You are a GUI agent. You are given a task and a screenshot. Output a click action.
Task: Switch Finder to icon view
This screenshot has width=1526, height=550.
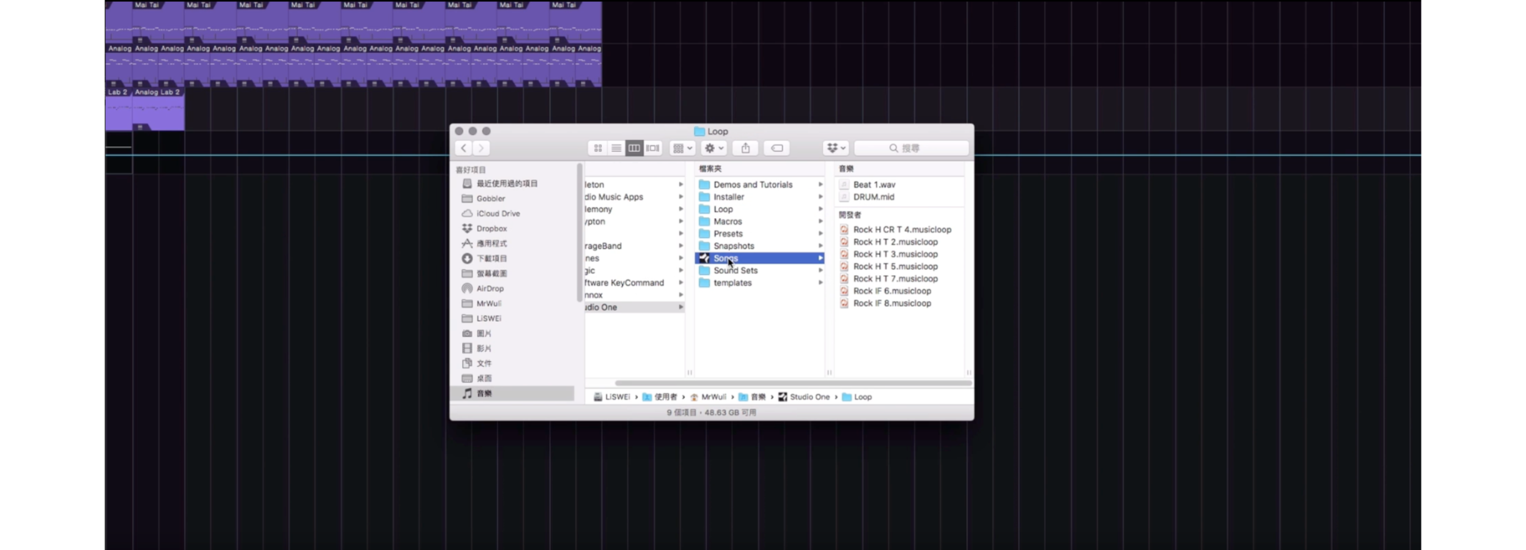click(x=598, y=148)
